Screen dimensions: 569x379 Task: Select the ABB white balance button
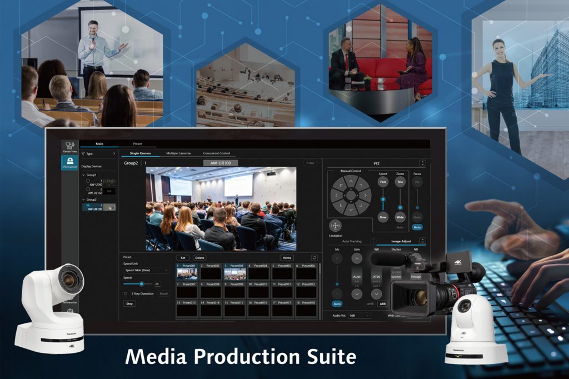tap(382, 304)
